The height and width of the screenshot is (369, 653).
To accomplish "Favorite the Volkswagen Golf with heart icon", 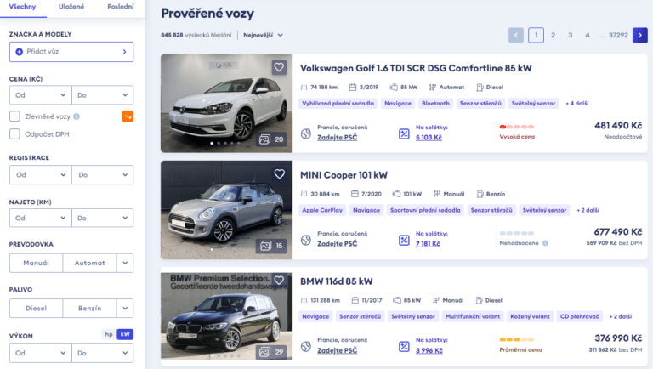I will pos(279,67).
